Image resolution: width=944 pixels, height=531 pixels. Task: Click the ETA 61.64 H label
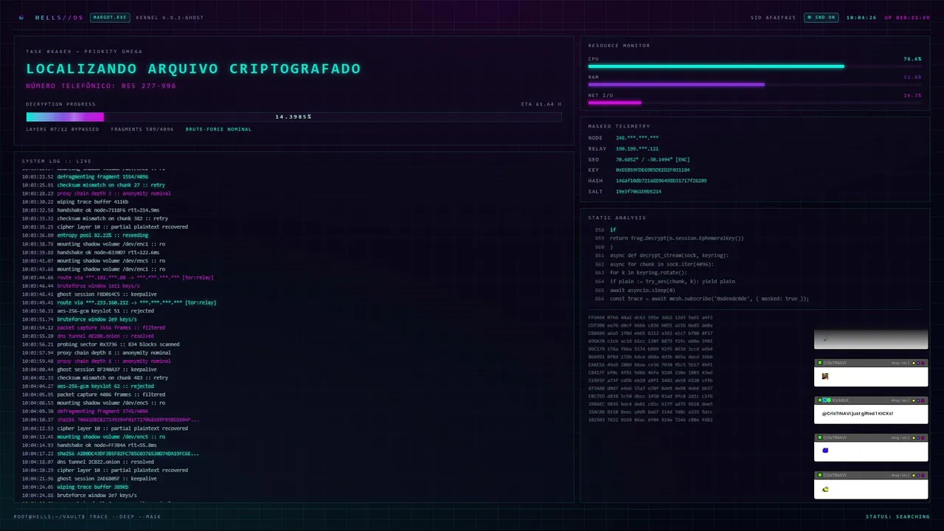541,104
